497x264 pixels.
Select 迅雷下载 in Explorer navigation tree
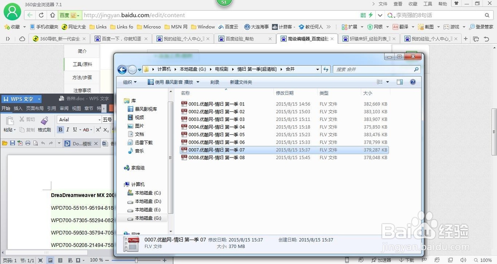click(140, 143)
